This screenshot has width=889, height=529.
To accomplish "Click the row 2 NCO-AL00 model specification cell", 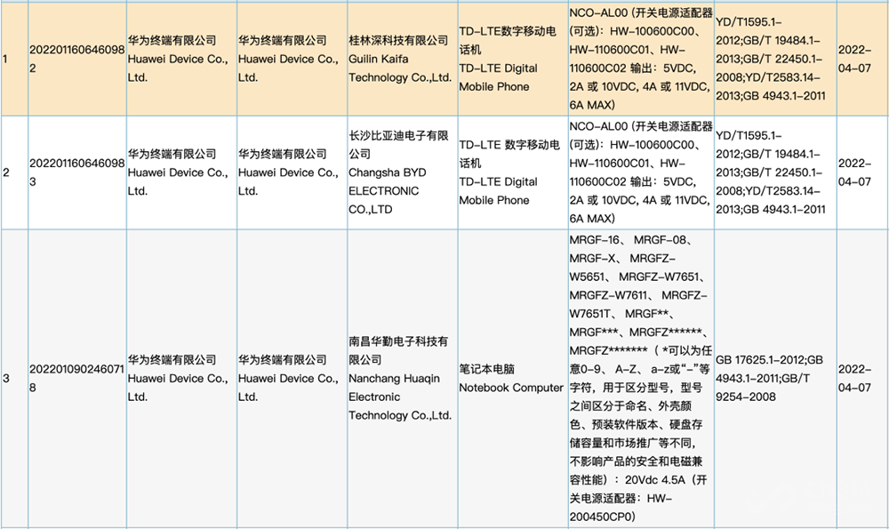I will tap(641, 172).
